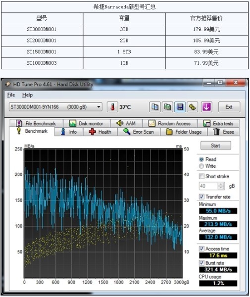Screen dimensions: 250x297
Task: Switch to the Error Scan tab
Action: [139, 132]
